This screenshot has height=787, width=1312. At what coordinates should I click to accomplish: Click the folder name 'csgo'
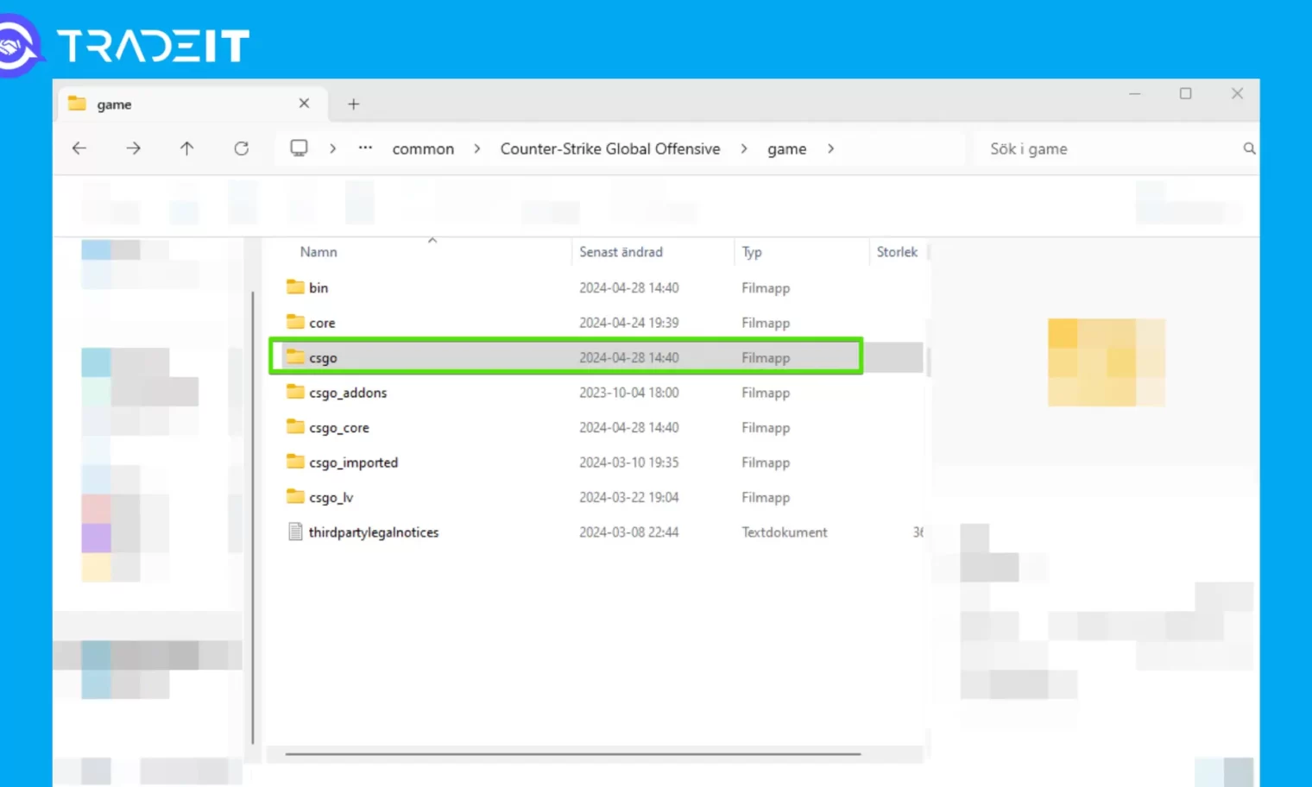click(323, 358)
